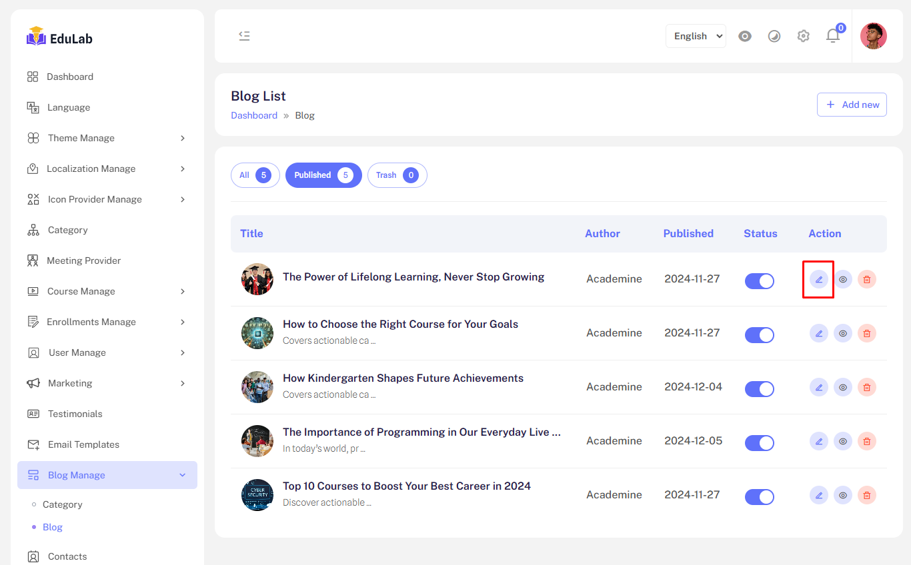This screenshot has height=565, width=911.
Task: Edit the Programming importance blog post
Action: tap(818, 441)
